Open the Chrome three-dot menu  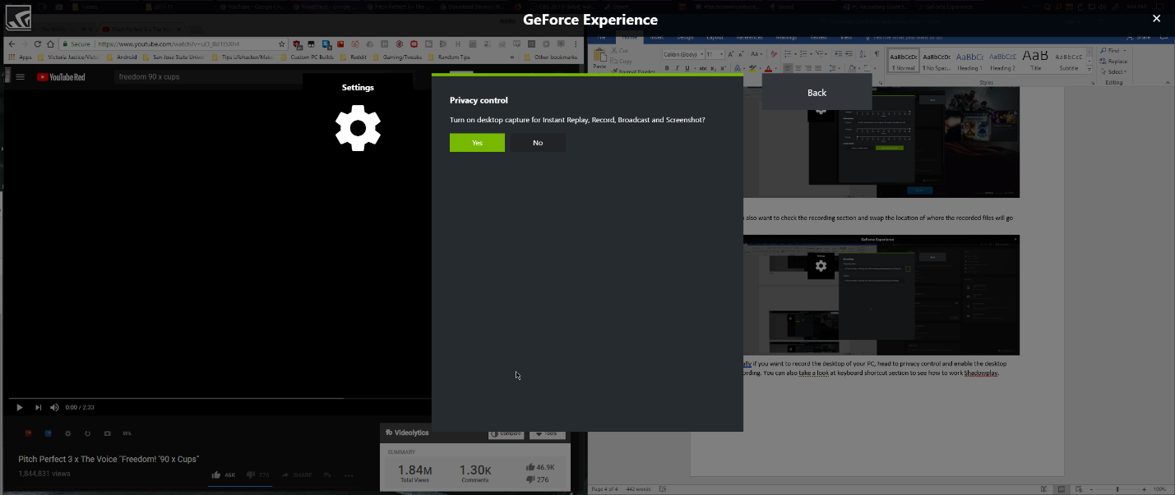575,44
